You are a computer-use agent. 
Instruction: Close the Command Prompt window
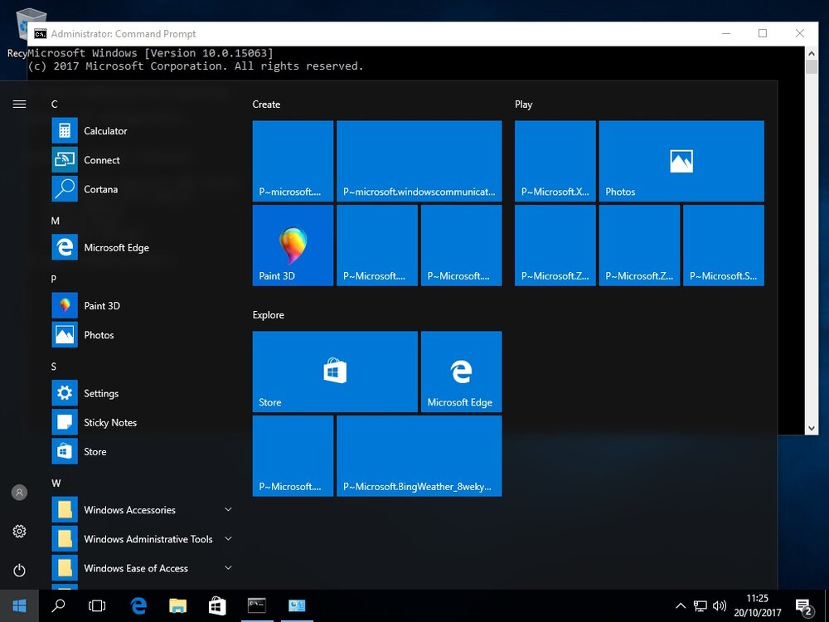[799, 33]
